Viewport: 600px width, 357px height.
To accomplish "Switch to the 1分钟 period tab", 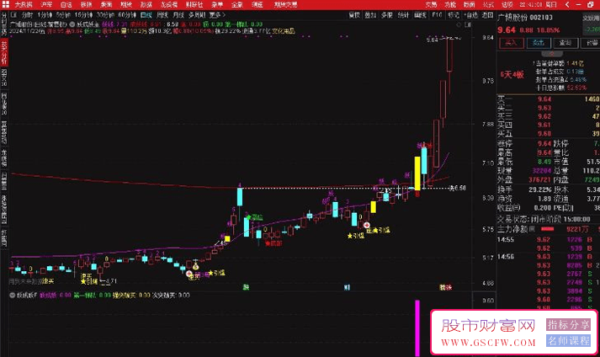I will point(45,15).
